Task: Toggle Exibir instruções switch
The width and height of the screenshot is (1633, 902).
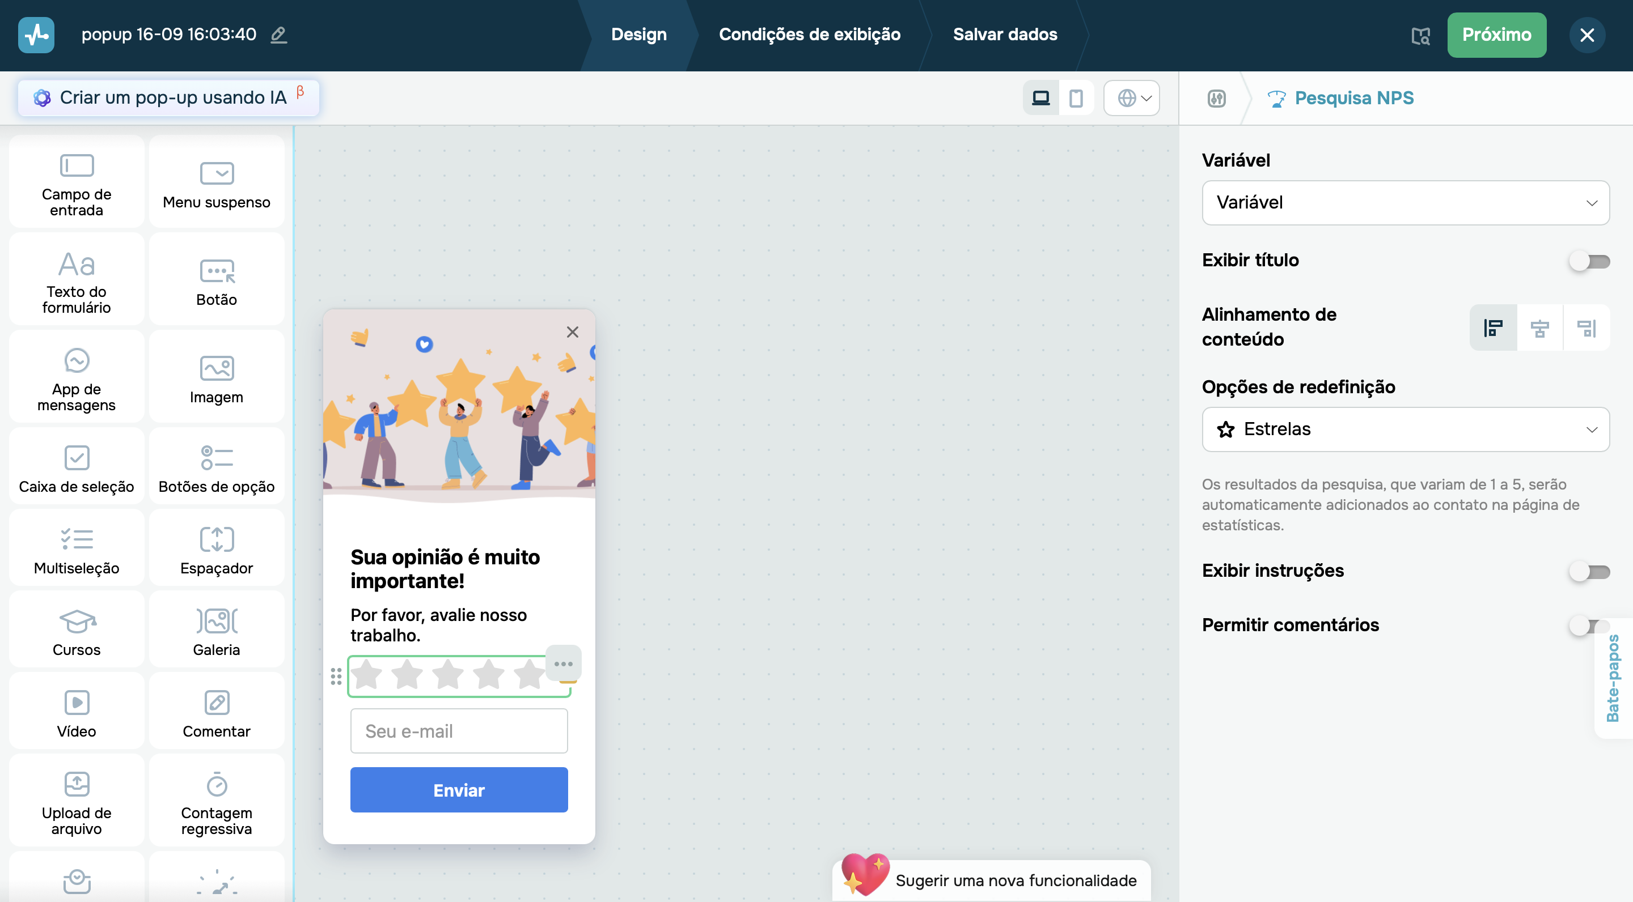Action: tap(1589, 571)
